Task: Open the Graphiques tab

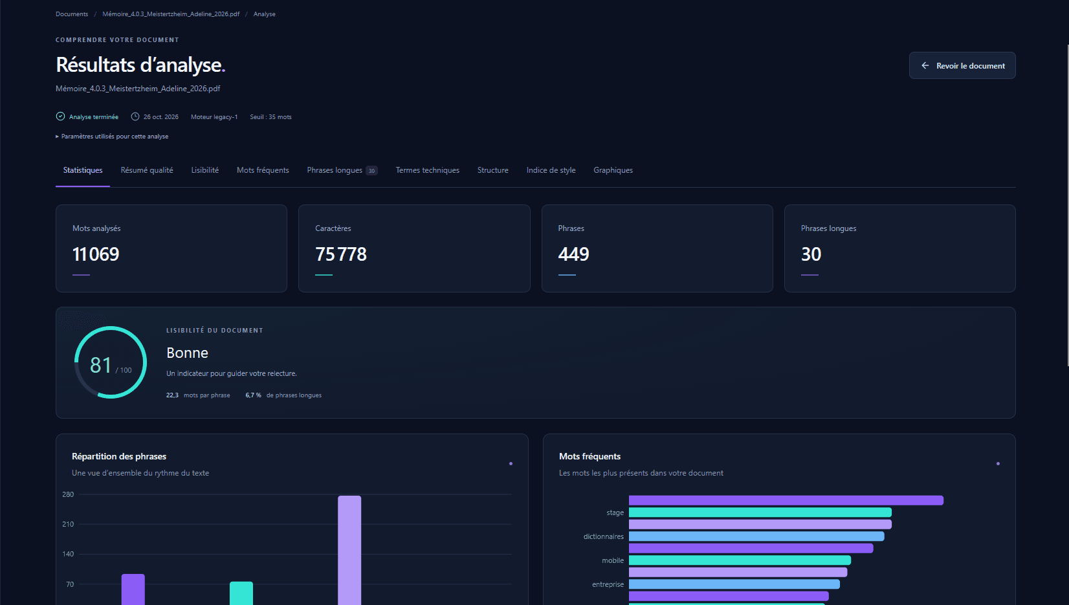Action: 613,170
